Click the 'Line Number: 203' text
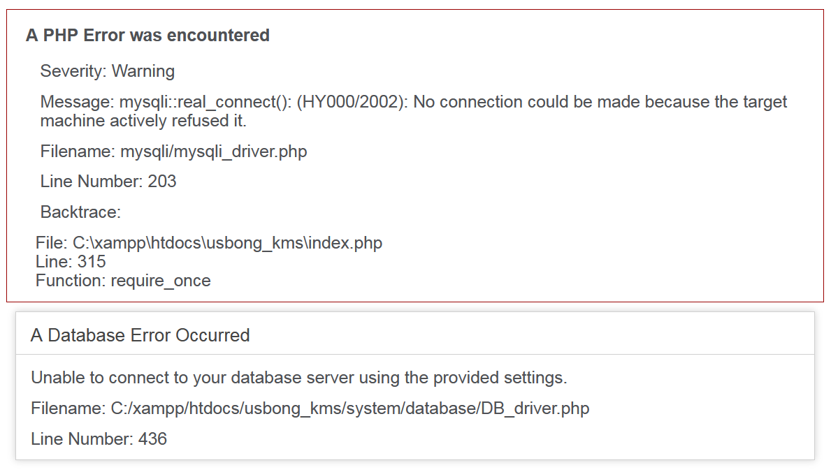The image size is (831, 472). 108,181
